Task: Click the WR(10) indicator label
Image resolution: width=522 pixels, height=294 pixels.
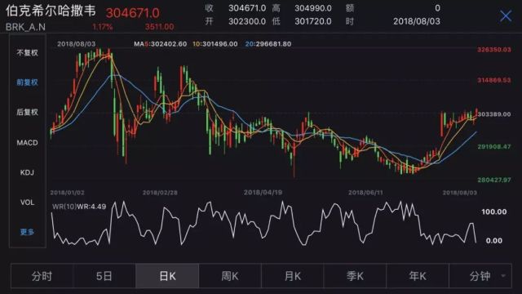Action: [64, 207]
